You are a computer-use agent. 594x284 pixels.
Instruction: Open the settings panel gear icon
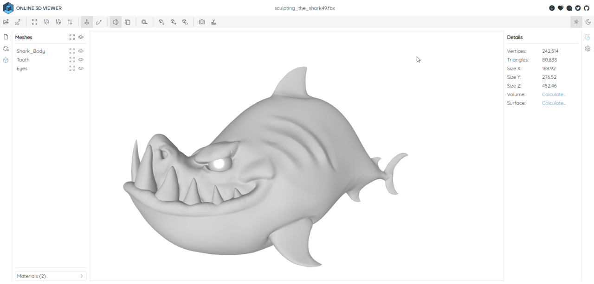588,49
